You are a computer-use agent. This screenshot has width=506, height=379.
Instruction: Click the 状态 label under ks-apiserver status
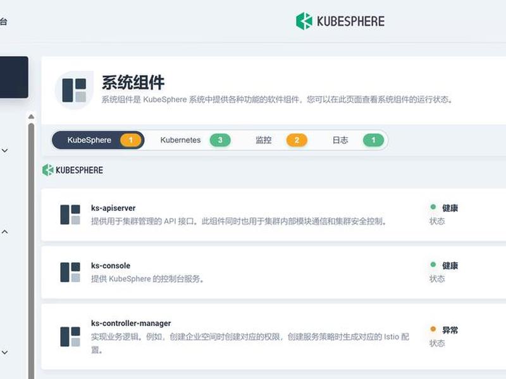point(437,222)
